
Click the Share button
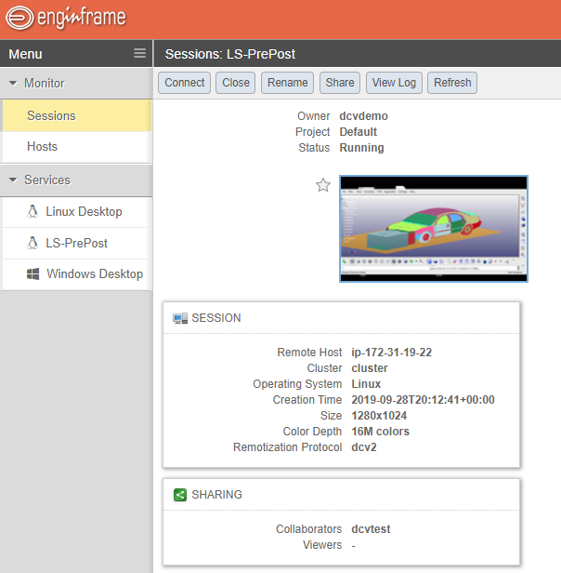click(340, 83)
